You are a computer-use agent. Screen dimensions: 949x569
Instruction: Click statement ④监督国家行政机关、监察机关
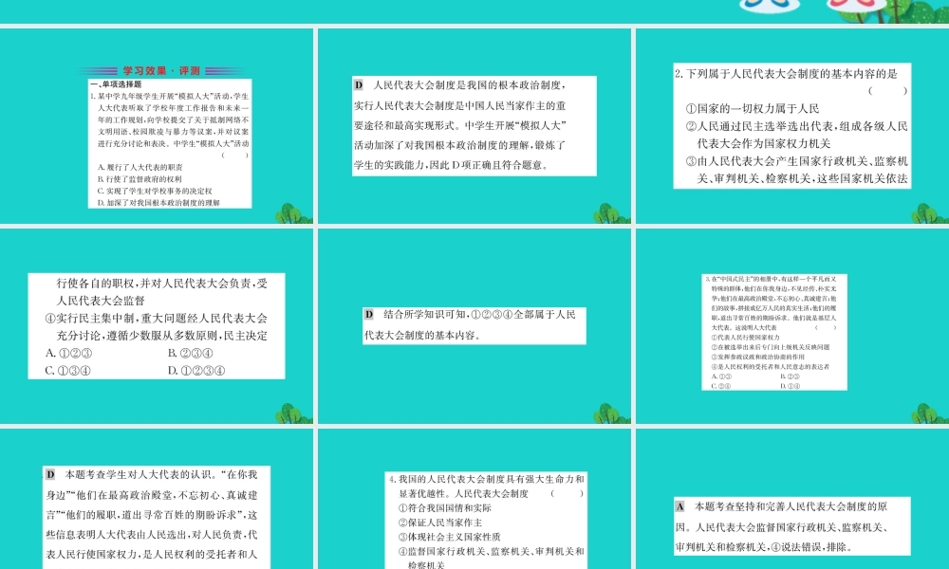[492, 559]
